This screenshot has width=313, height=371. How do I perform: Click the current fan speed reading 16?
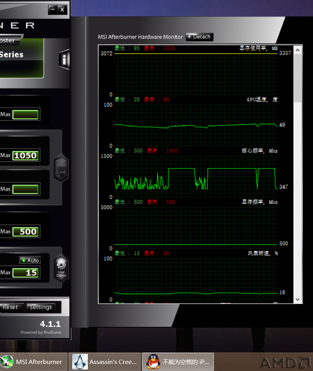click(x=282, y=293)
